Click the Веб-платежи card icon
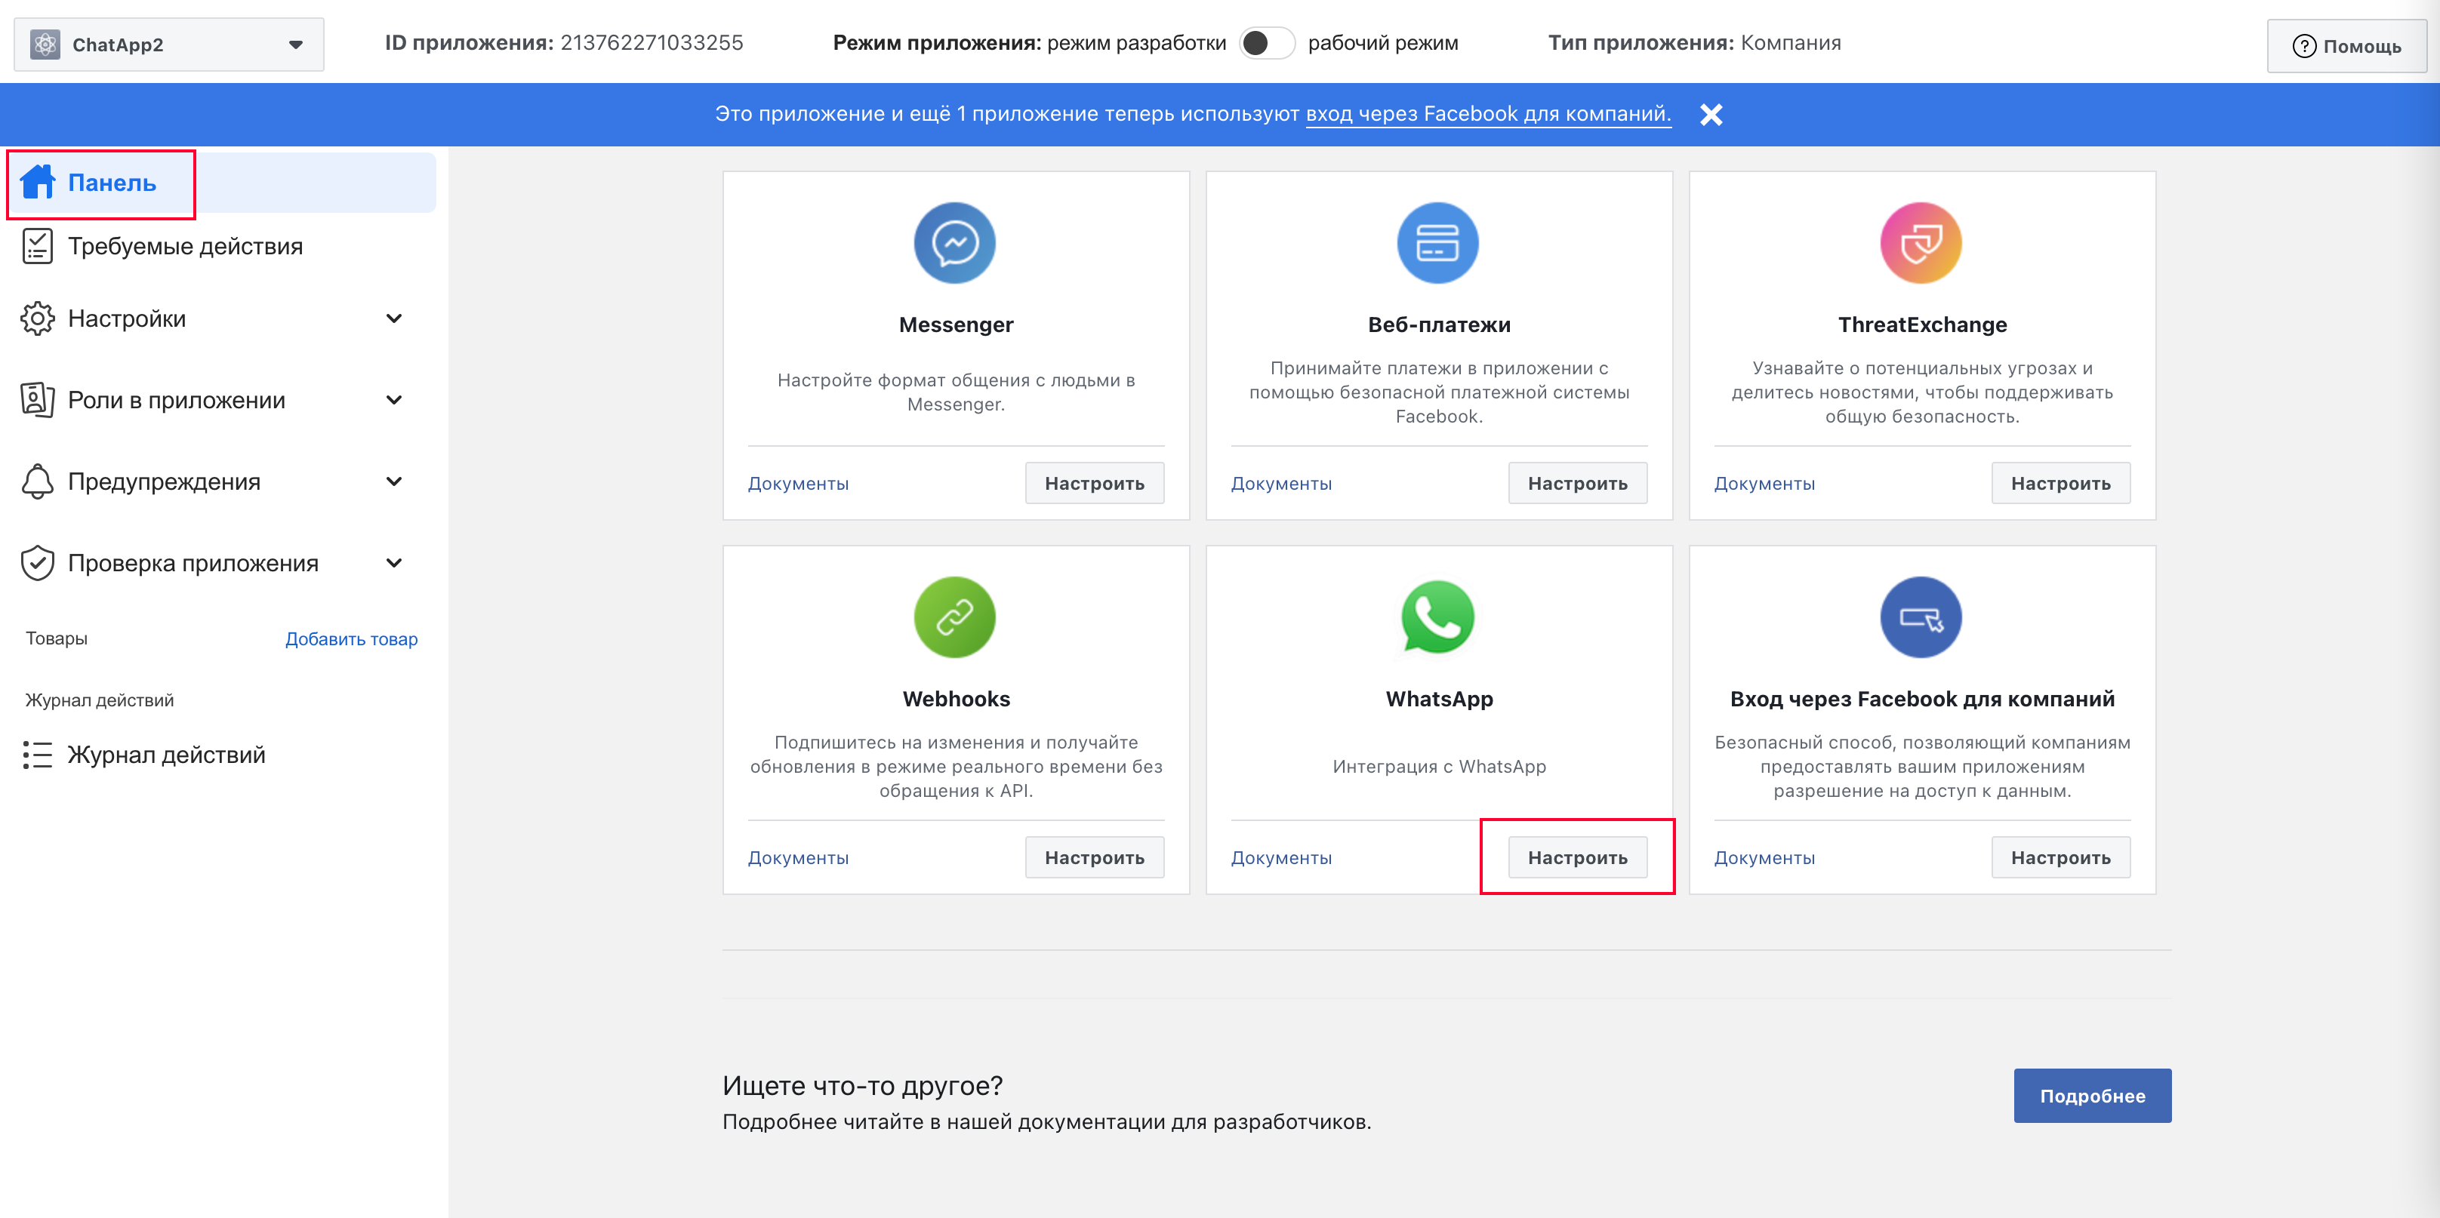Image resolution: width=2440 pixels, height=1218 pixels. (1438, 242)
